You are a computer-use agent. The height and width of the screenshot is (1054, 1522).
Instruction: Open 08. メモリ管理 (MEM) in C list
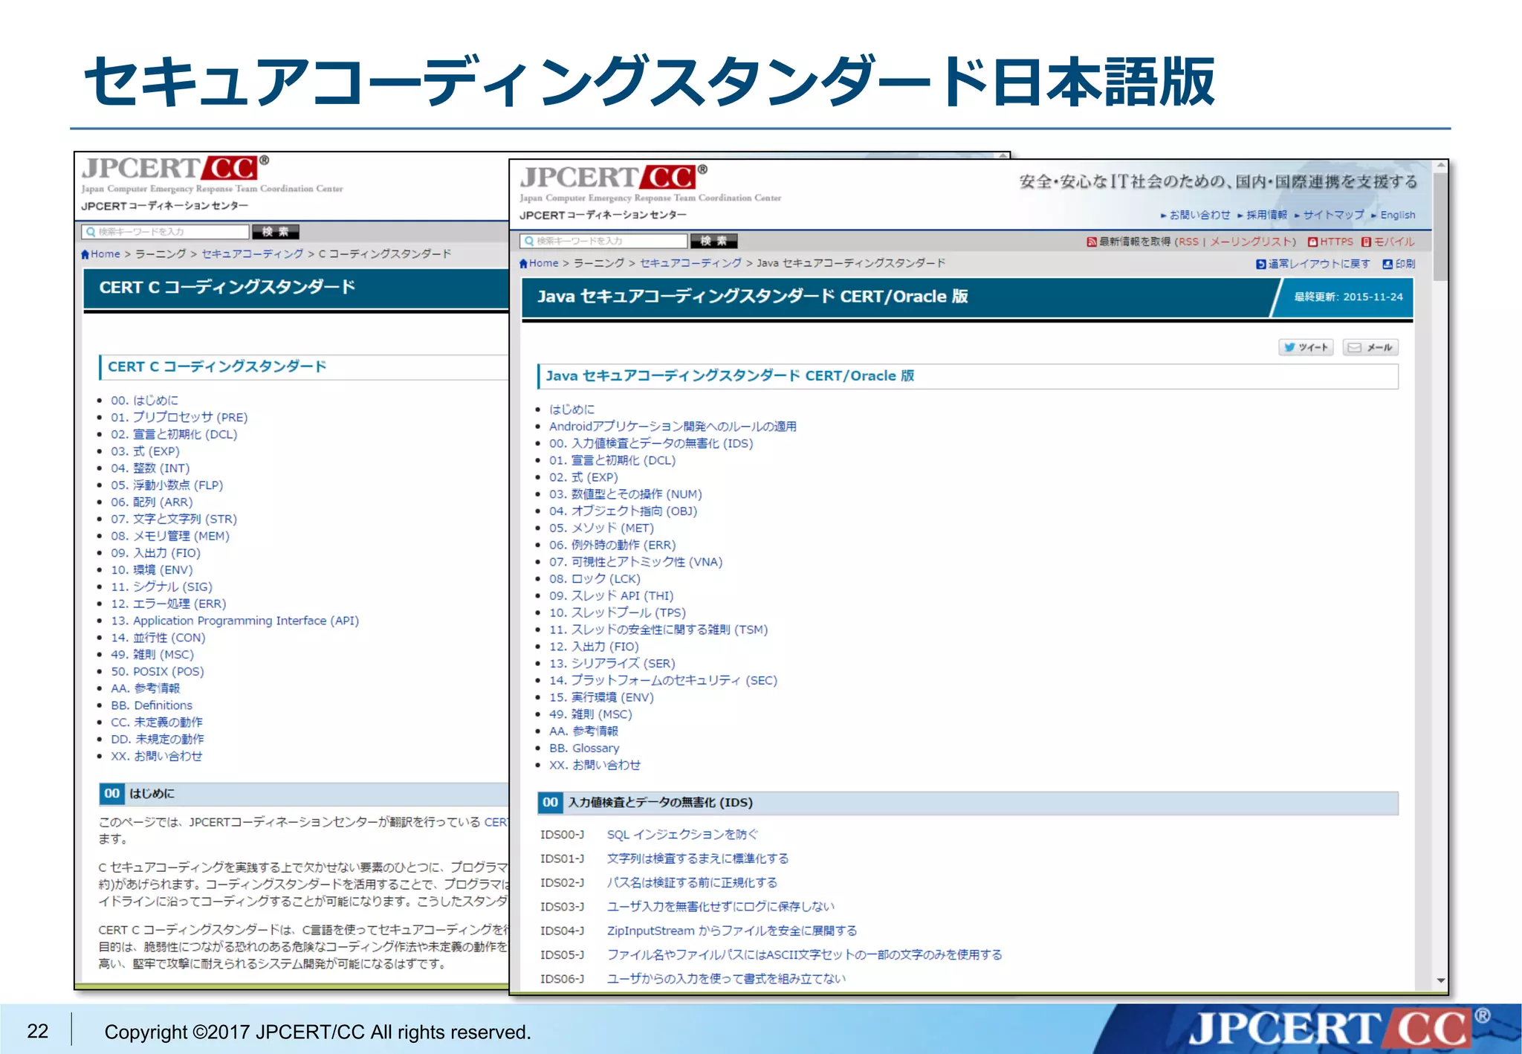click(x=170, y=536)
